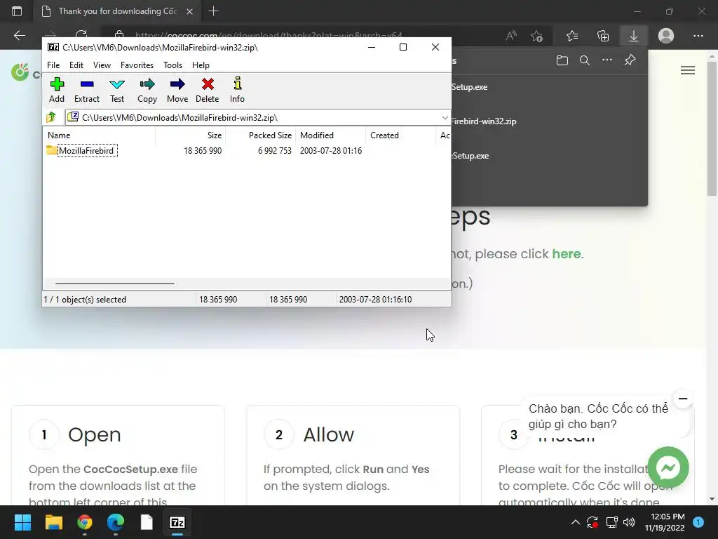Add this page to favorites star
Image resolution: width=718 pixels, height=539 pixels.
pyautogui.click(x=536, y=36)
